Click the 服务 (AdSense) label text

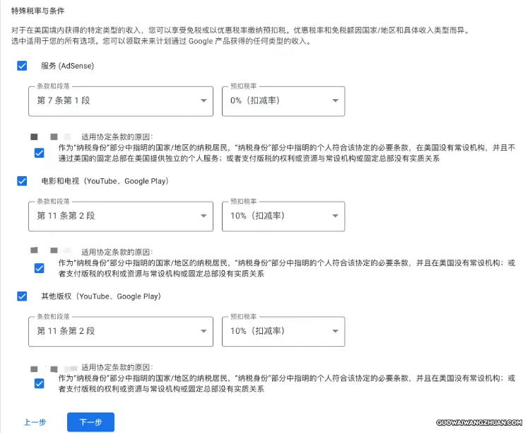(68, 66)
